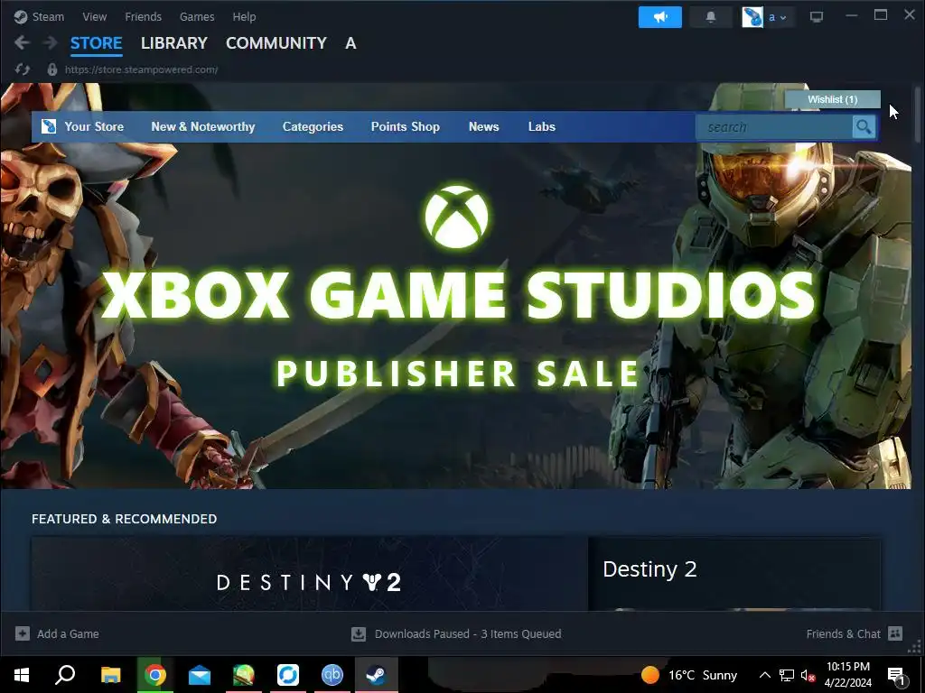Reload the store page

23,69
